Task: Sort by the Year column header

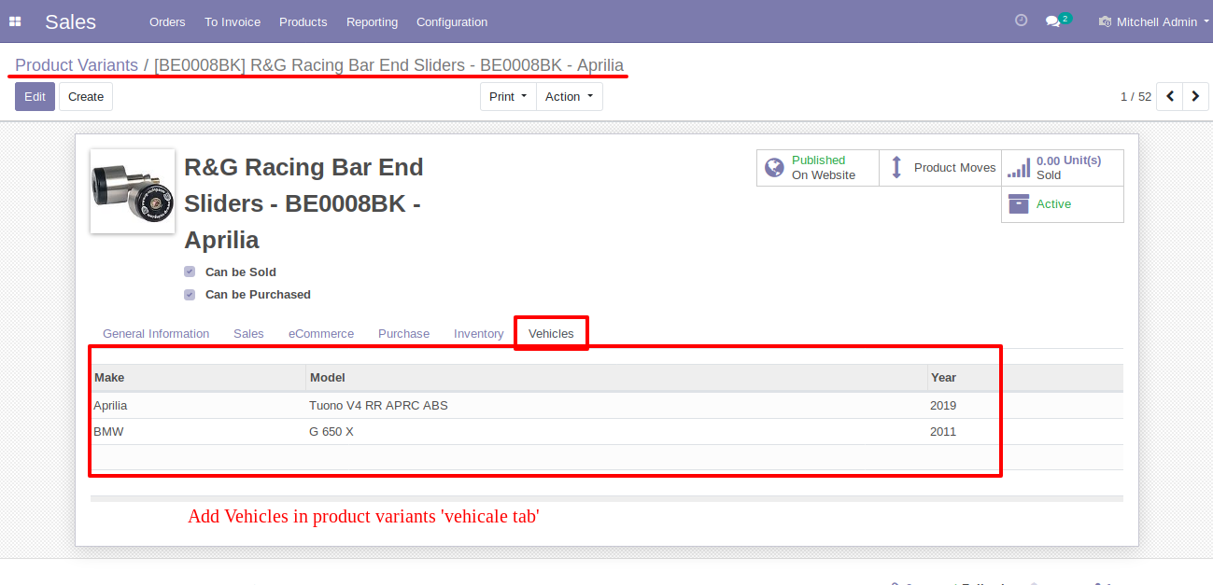Action: 1024,377
